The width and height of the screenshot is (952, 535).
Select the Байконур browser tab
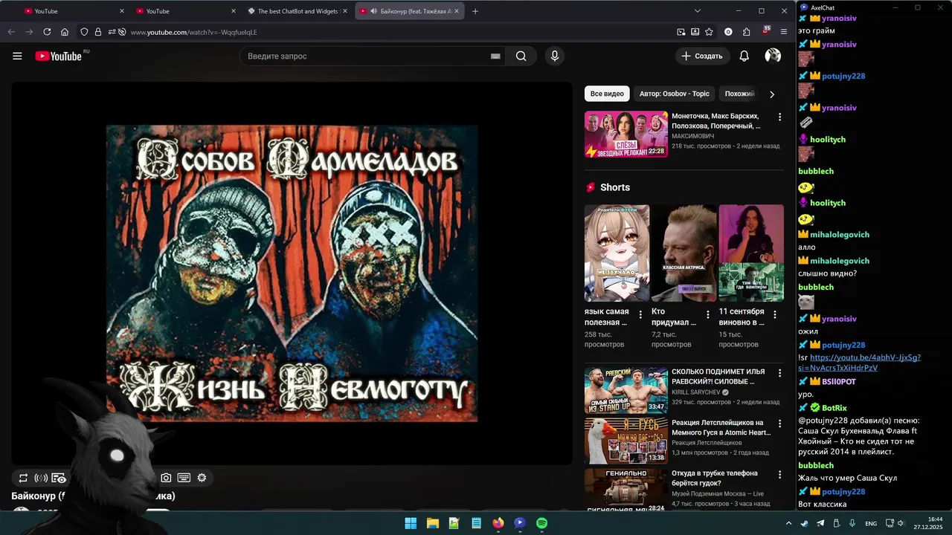(x=409, y=11)
